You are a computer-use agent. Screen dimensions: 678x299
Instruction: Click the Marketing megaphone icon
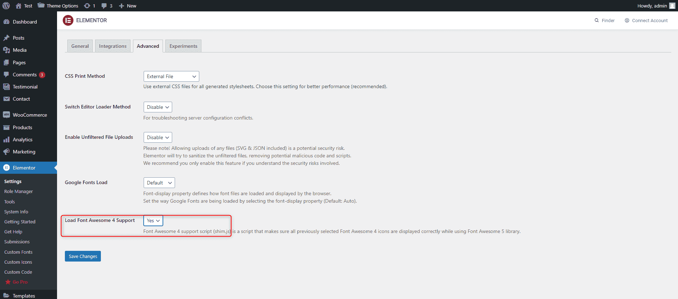pyautogui.click(x=6, y=152)
